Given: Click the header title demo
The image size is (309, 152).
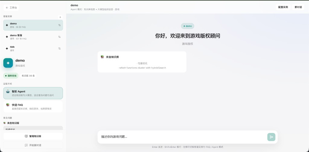Looking at the screenshot, I should point(74,5).
